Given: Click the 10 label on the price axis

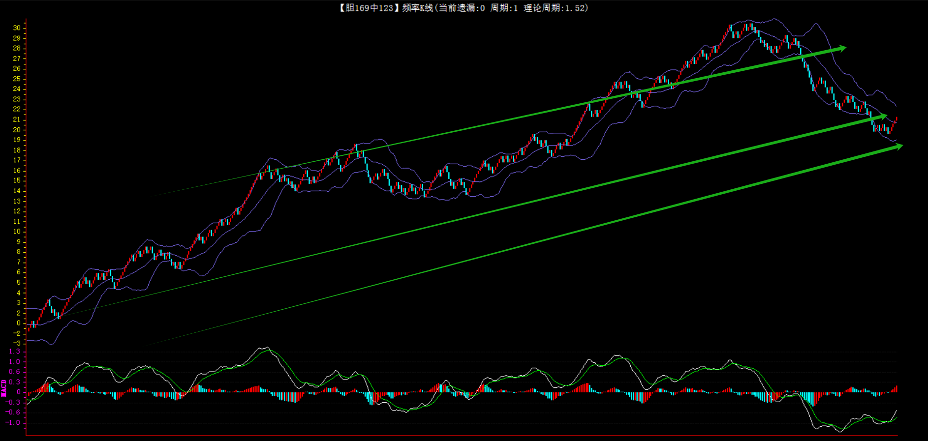Looking at the screenshot, I should (17, 232).
